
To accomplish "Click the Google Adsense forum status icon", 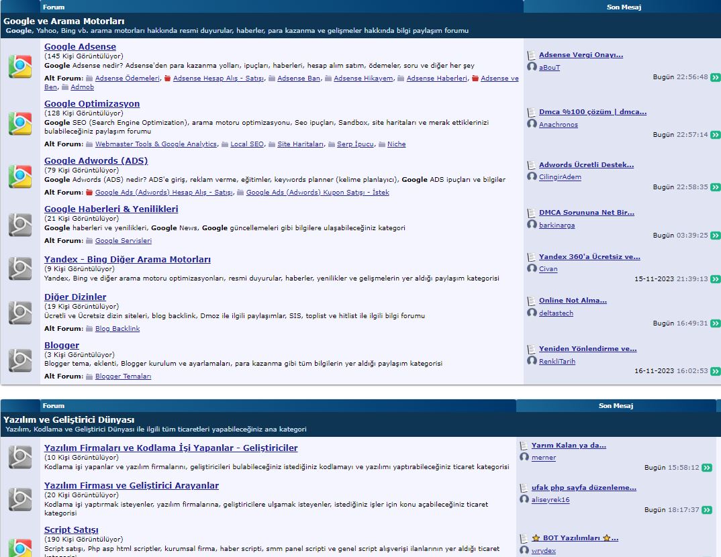I will [20, 66].
